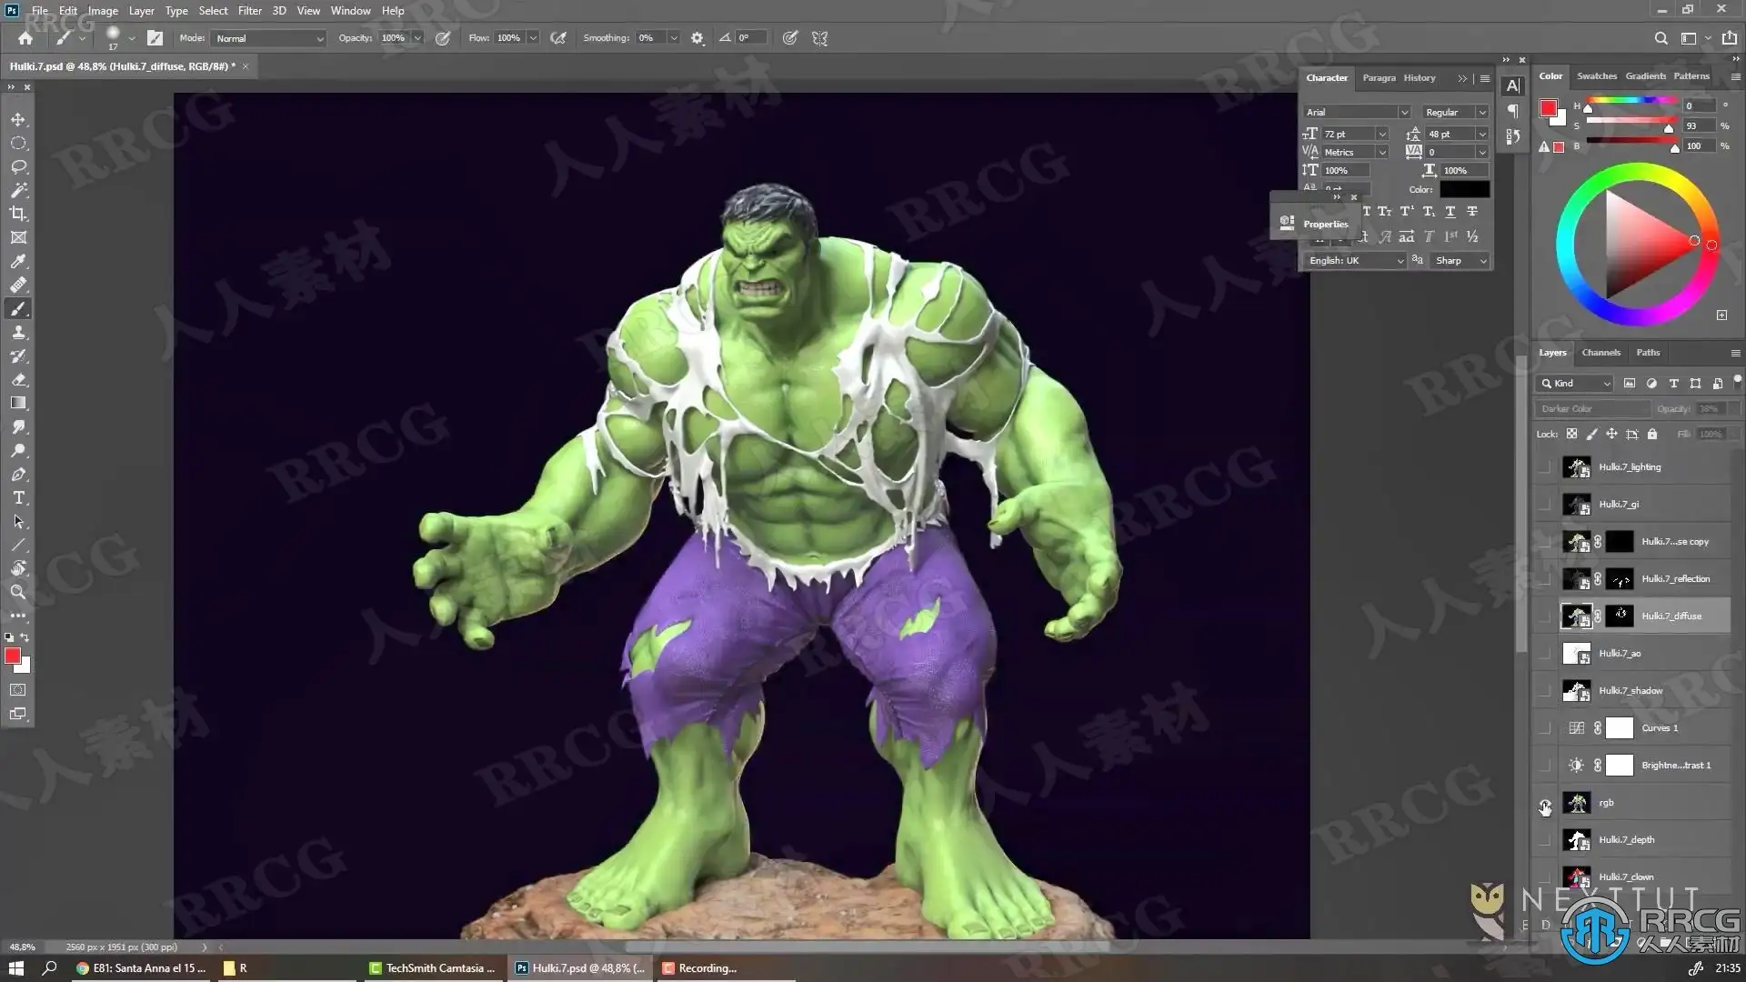Screen dimensions: 1746x982
Task: Show the Hulki.7_diffuse layer
Action: (x=1545, y=616)
